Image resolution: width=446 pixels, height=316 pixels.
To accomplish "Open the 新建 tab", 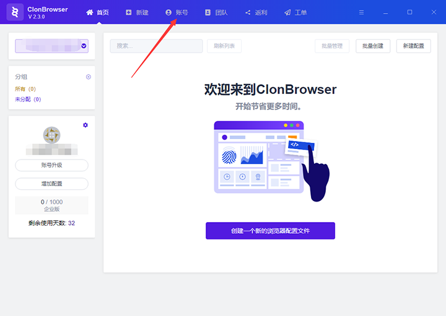I will [137, 12].
